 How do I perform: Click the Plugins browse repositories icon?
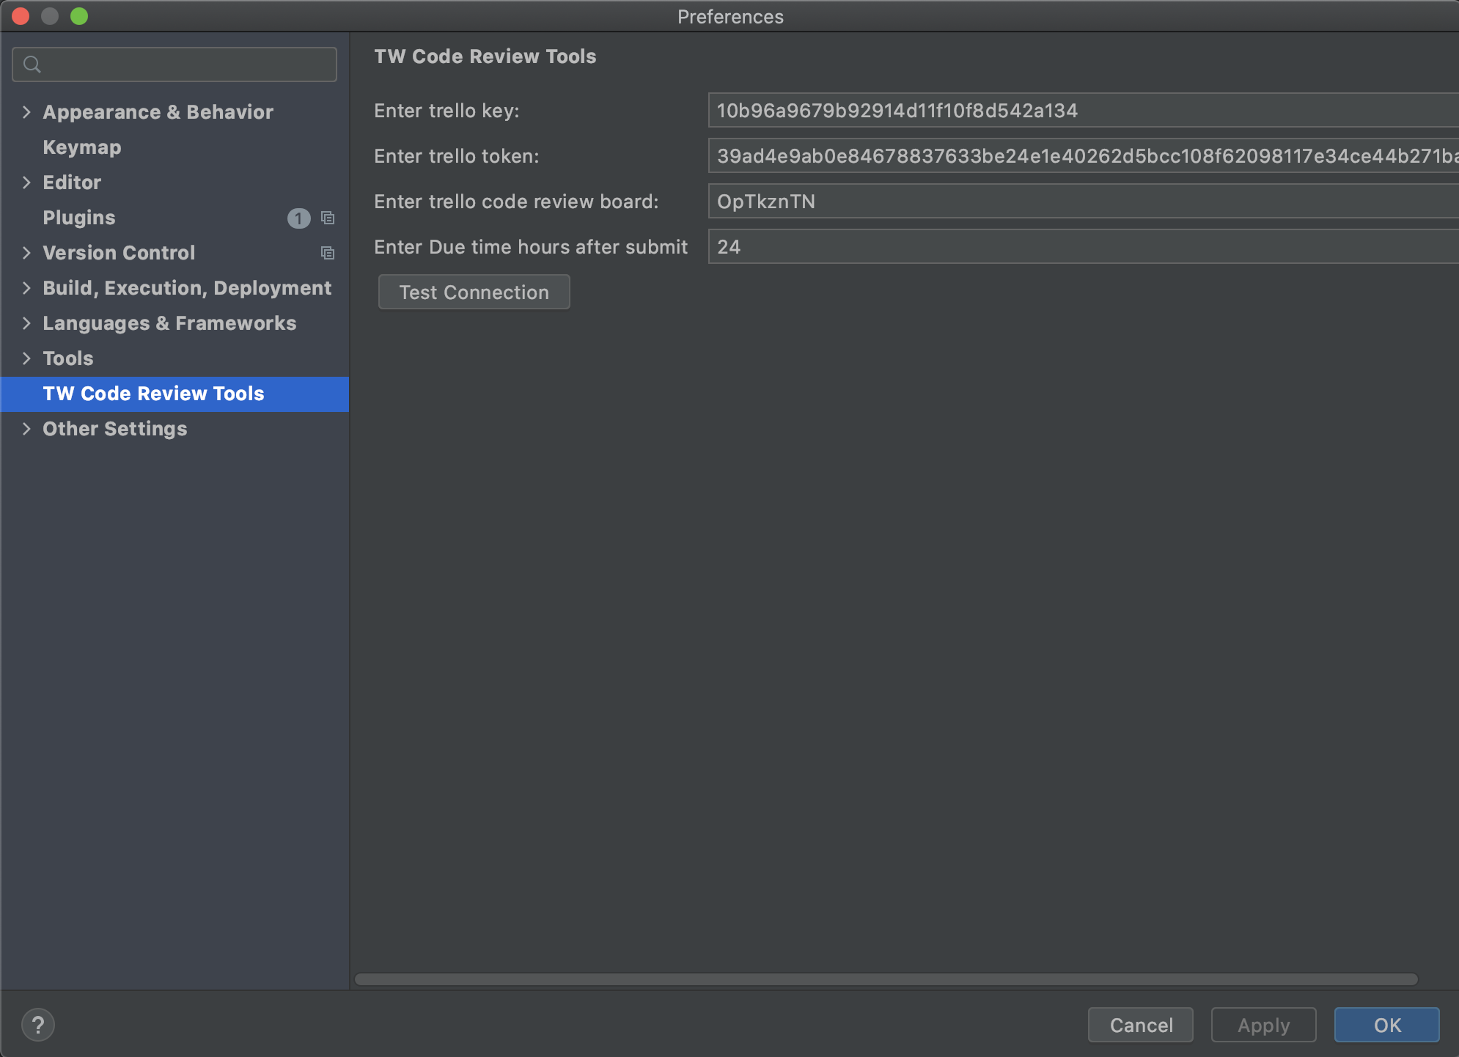(x=328, y=218)
